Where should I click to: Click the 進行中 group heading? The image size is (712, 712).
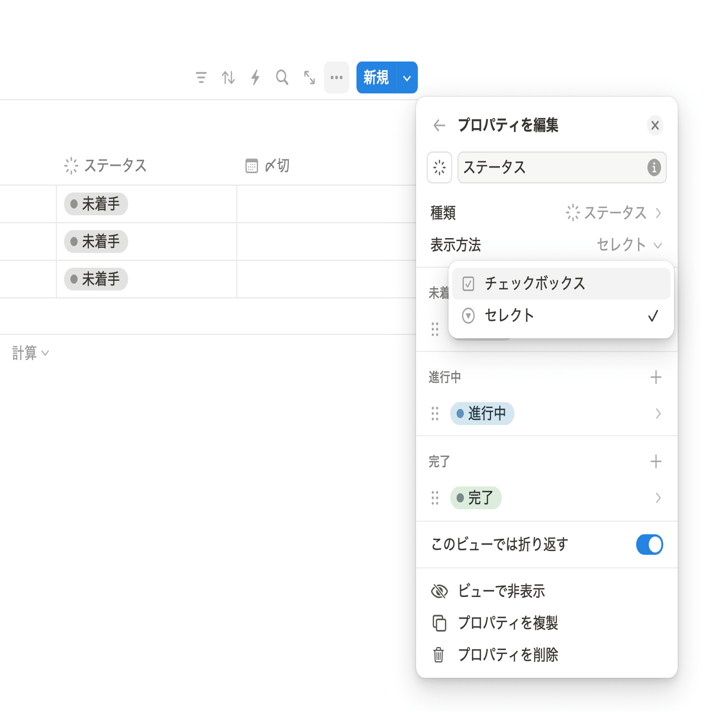pyautogui.click(x=445, y=377)
